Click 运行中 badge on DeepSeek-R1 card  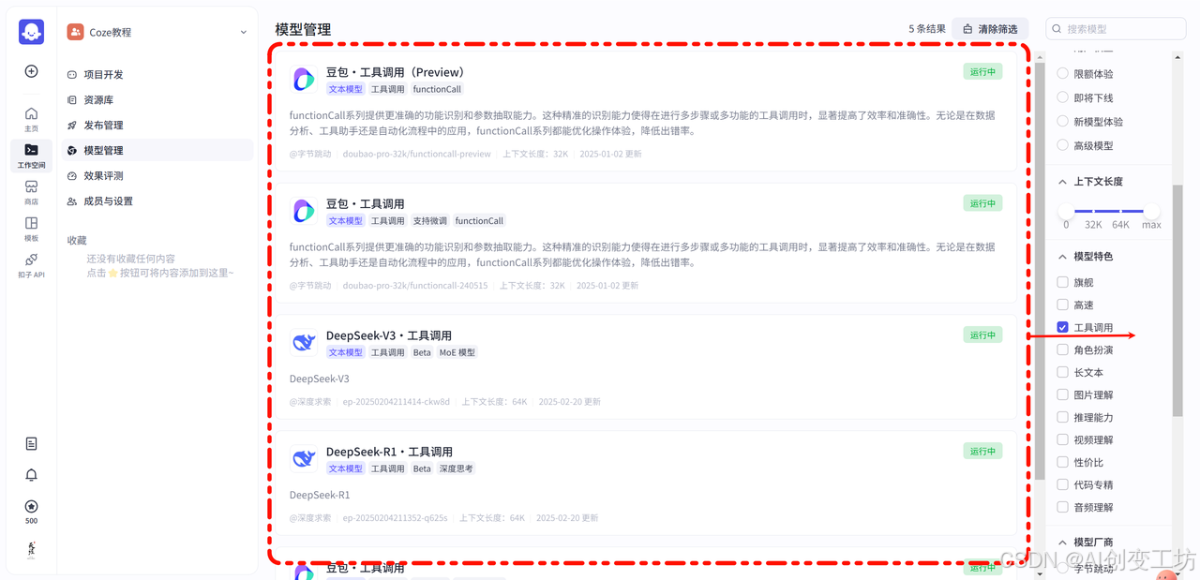982,451
